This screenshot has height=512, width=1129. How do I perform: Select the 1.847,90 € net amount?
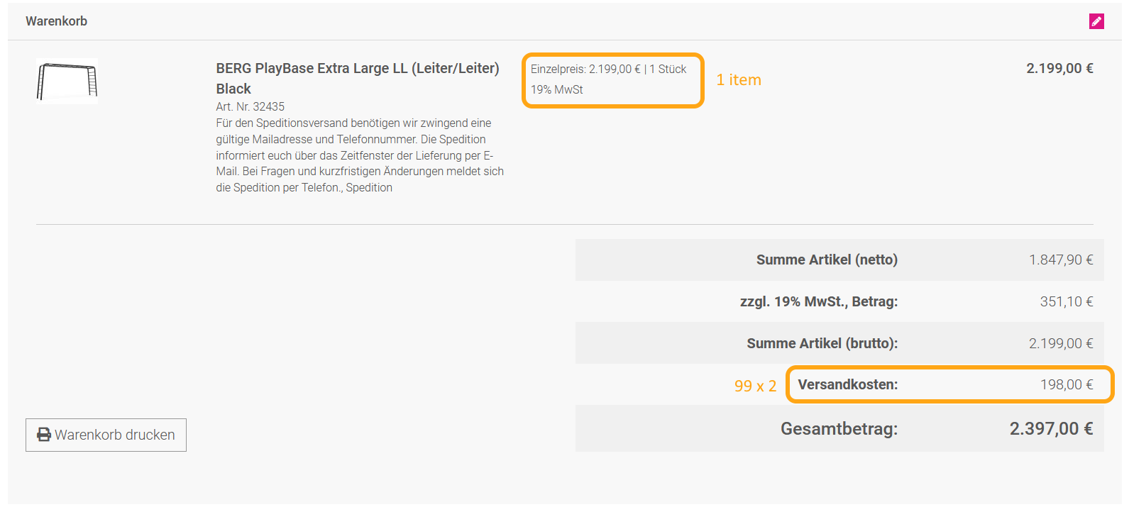tap(1060, 260)
